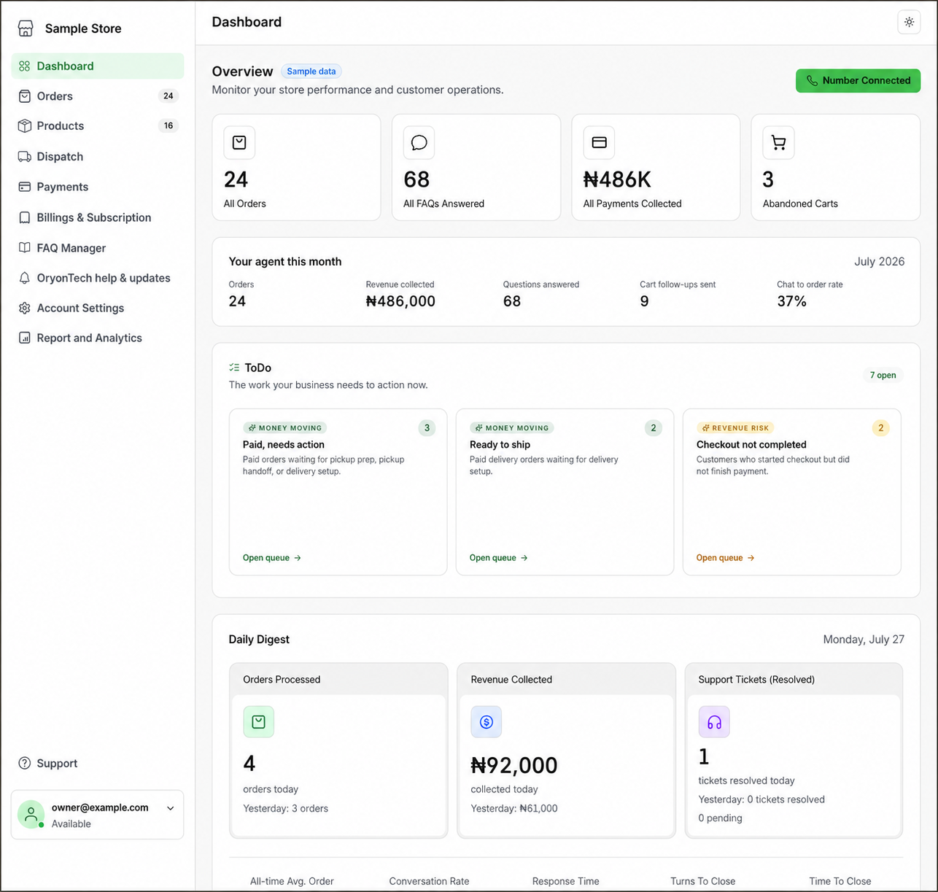
Task: Click 'Yesterday: 3 orders' text
Action: click(x=285, y=808)
